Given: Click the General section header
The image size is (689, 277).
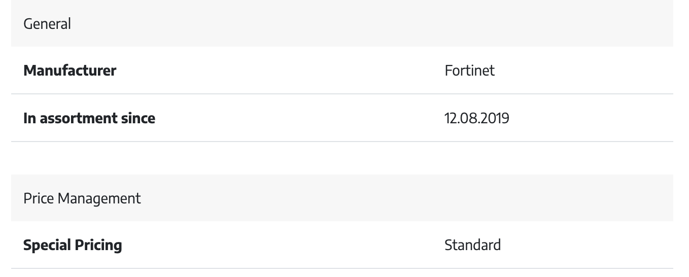Looking at the screenshot, I should tap(342, 23).
